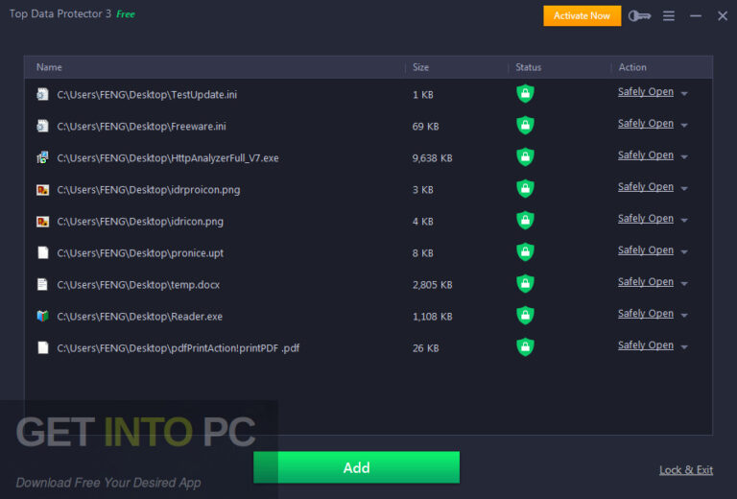Click lock shield status for pdfPrintAction!printPDF .pdf

[x=525, y=346]
